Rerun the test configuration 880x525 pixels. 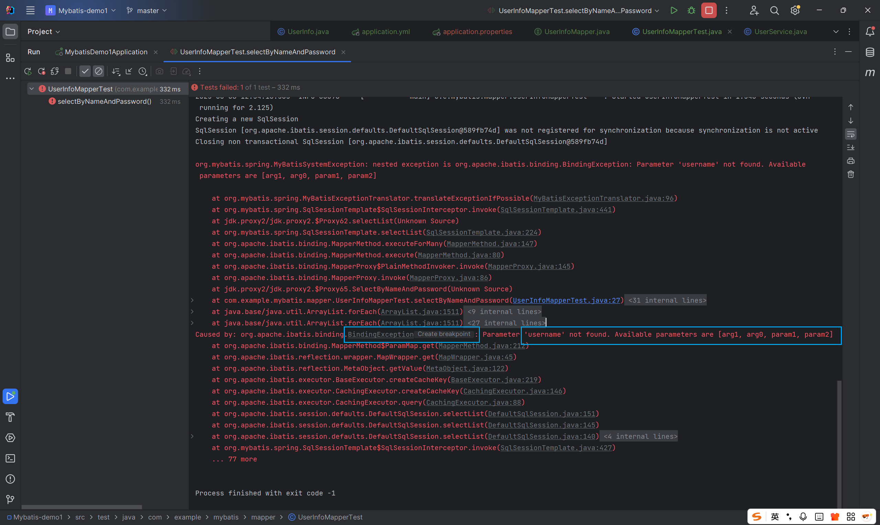(x=28, y=71)
